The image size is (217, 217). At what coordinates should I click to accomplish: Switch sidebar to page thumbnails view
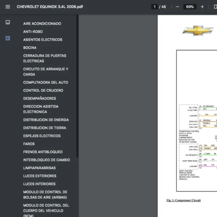8,22
